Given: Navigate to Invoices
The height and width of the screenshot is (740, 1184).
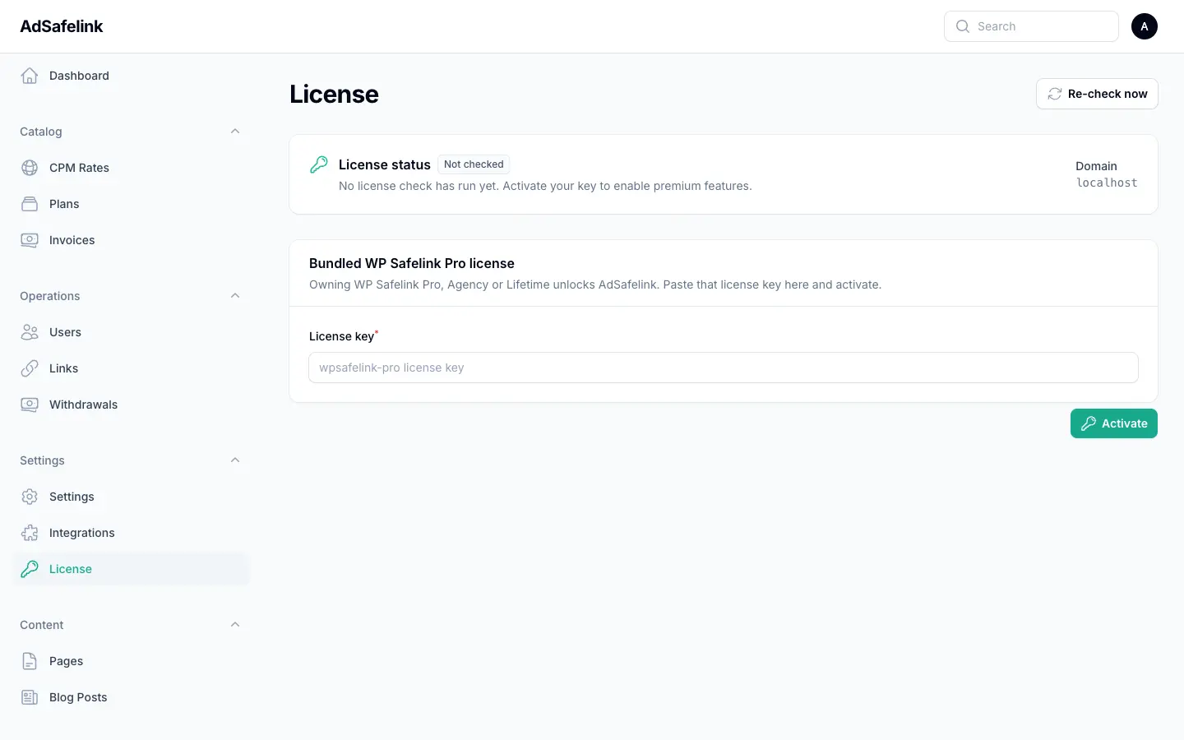Looking at the screenshot, I should click(x=132, y=240).
